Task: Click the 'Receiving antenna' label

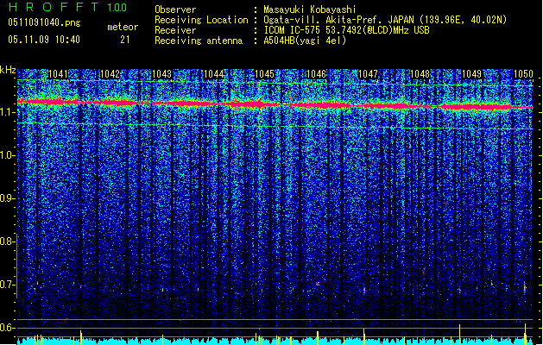Action: coord(199,41)
